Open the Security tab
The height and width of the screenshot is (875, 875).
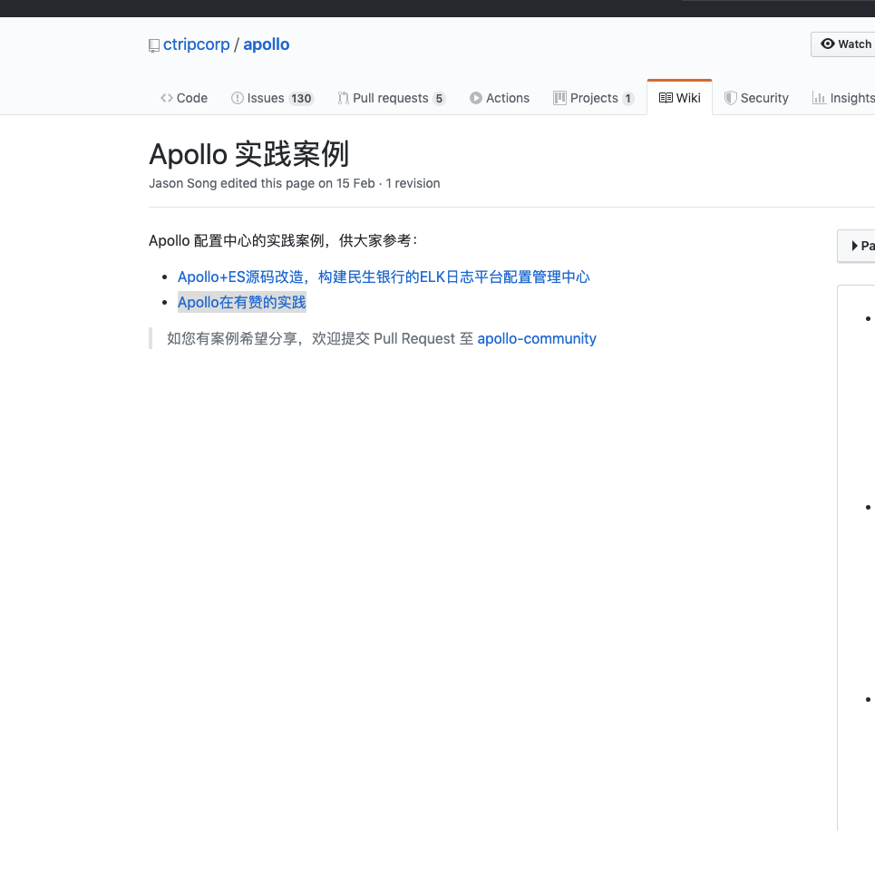(756, 98)
